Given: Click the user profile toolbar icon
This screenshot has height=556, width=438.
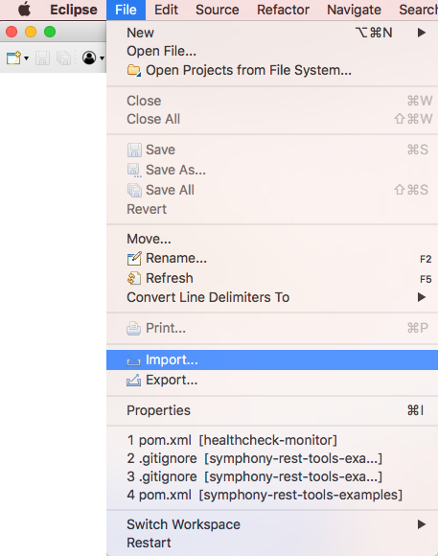Looking at the screenshot, I should [89, 58].
